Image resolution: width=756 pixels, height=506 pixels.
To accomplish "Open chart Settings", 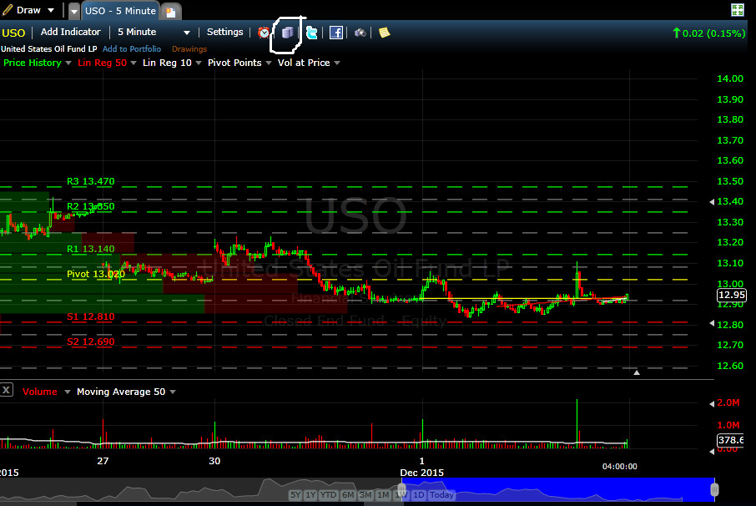I will click(x=224, y=32).
